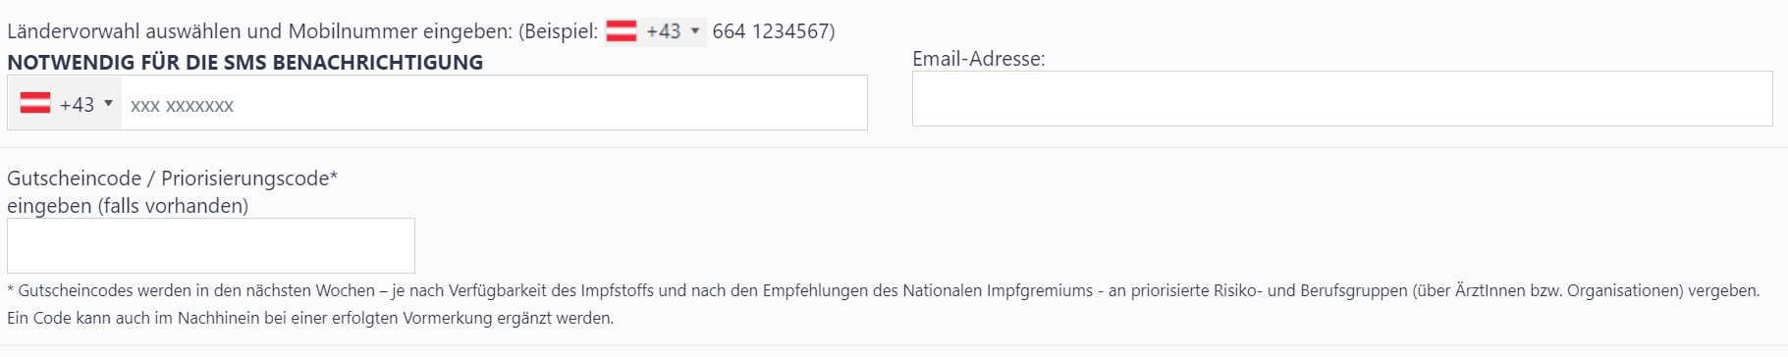Click the example Austrian flag after Beispiel
1788x357 pixels.
pos(621,31)
